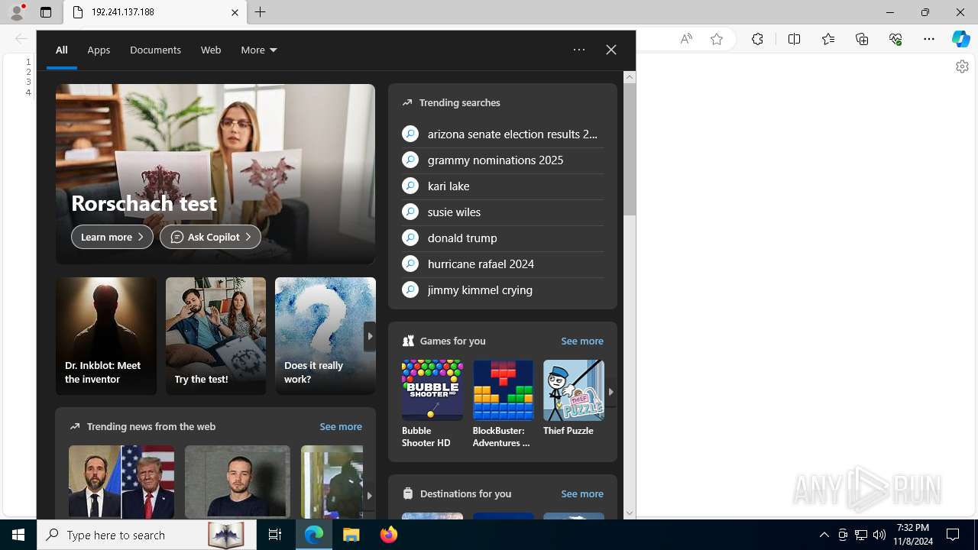Click the Rorschach search highlight icon

226,535
